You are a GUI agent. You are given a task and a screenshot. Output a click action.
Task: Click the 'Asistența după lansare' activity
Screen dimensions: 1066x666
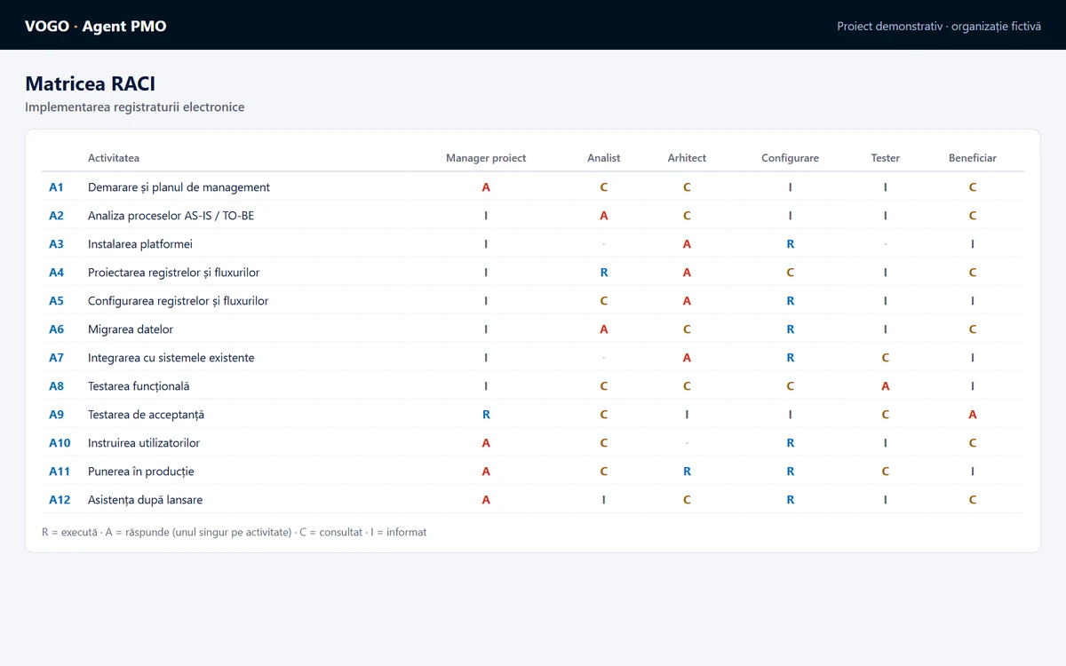[x=145, y=500]
